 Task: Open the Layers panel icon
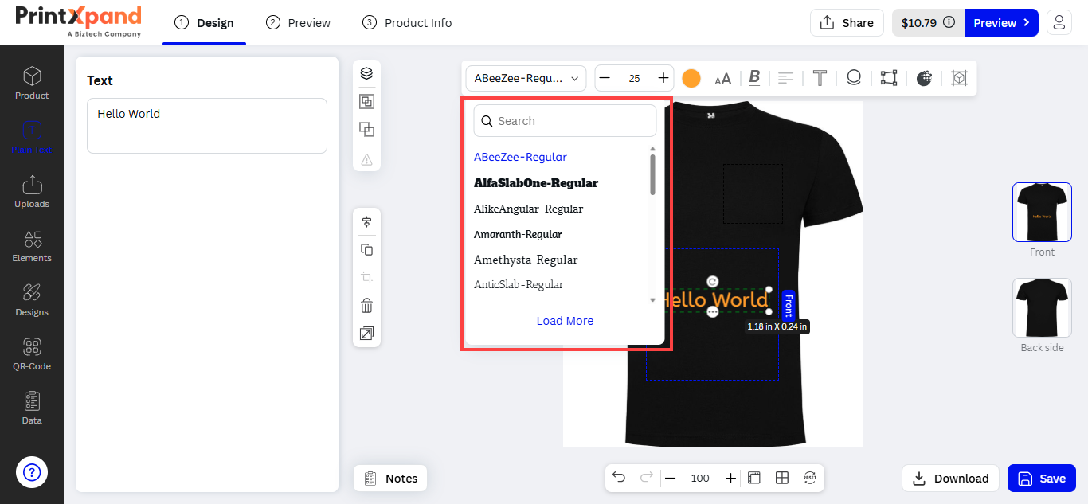pos(366,73)
